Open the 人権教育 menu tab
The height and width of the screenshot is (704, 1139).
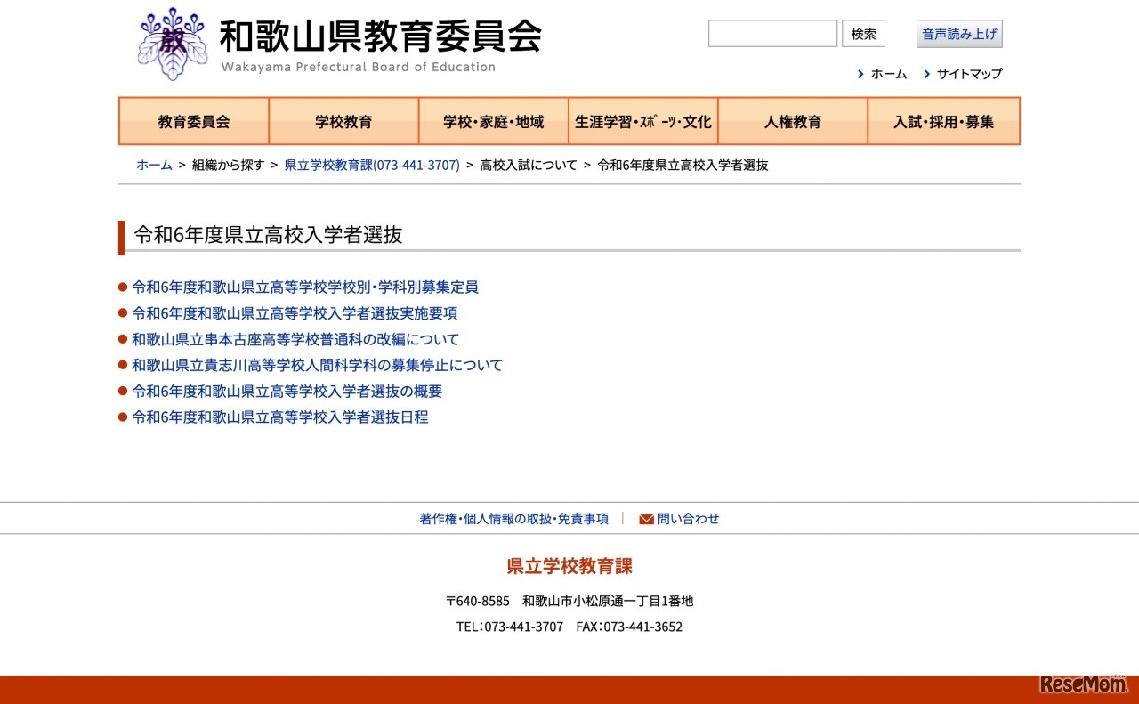click(x=793, y=121)
